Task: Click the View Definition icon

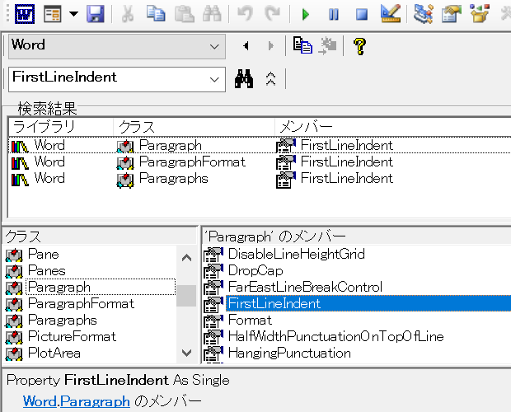Action: pos(327,46)
